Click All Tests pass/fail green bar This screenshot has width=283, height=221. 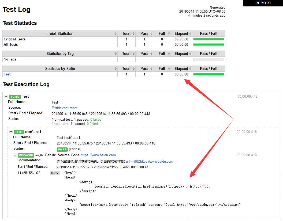pyautogui.click(x=208, y=45)
